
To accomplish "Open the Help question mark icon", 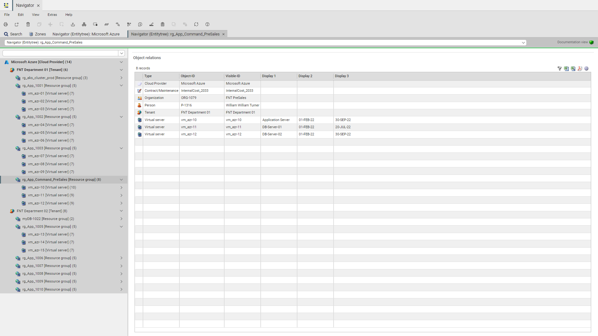I will tap(207, 24).
